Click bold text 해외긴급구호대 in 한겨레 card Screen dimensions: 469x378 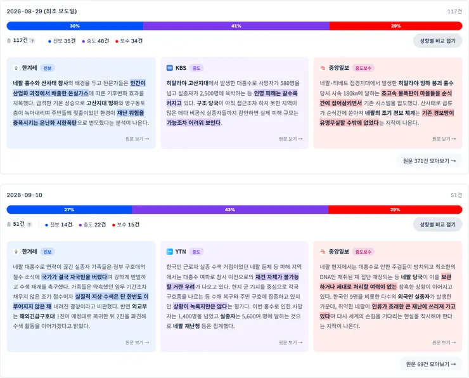pyautogui.click(x=37, y=316)
